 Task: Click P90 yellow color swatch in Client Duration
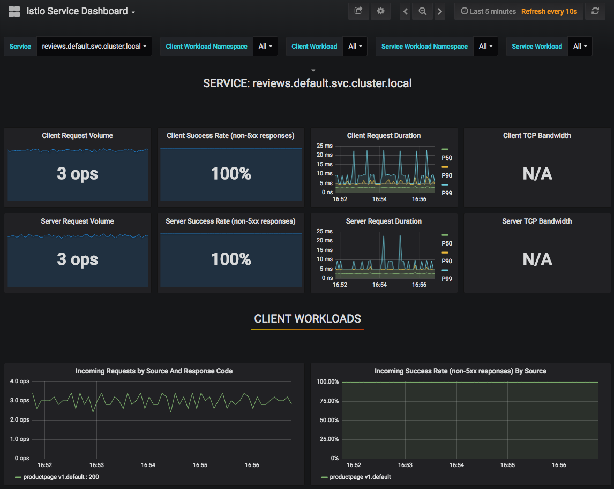click(445, 167)
